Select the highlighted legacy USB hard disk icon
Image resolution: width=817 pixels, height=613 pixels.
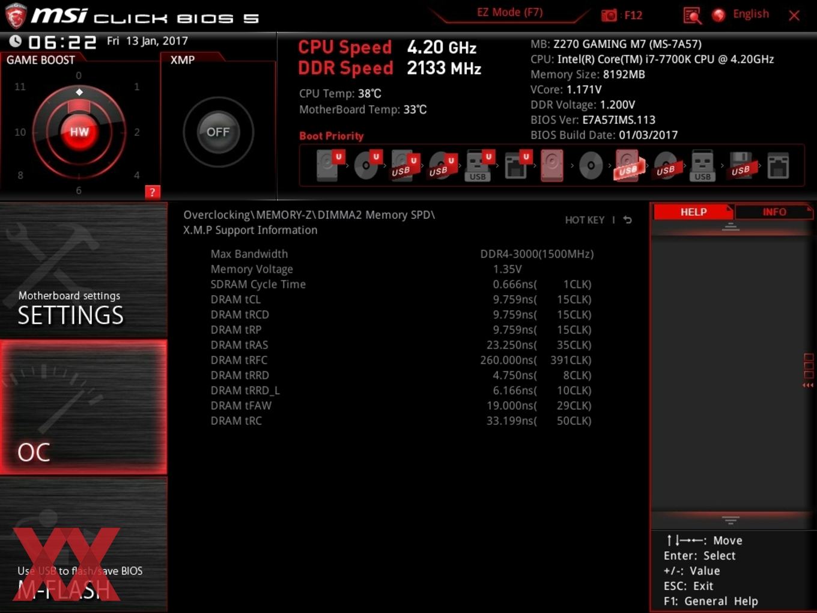(628, 165)
